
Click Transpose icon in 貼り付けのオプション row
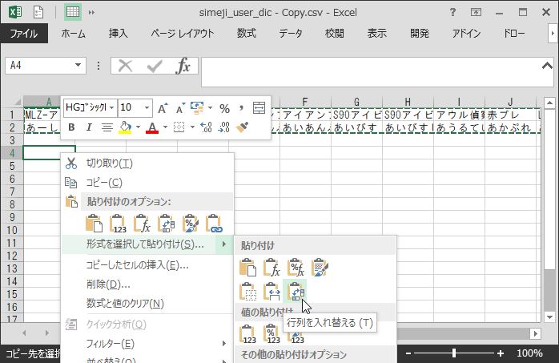click(x=166, y=224)
